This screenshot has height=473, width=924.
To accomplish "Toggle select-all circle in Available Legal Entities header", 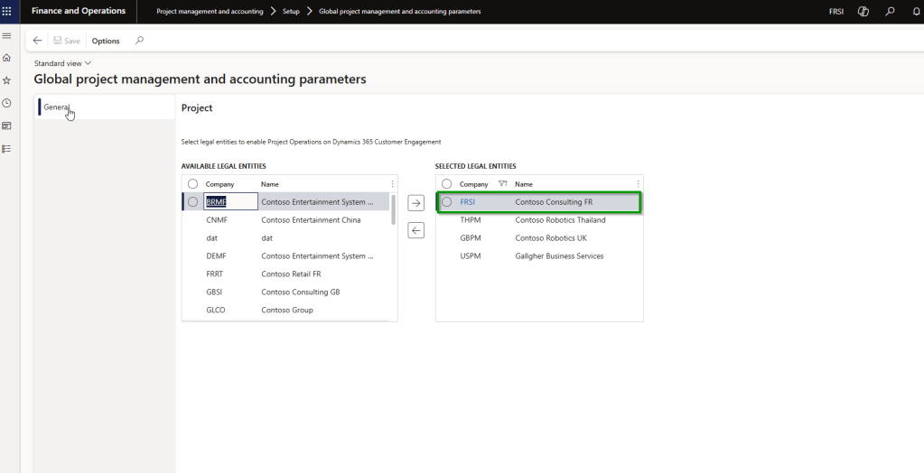I will pos(192,184).
